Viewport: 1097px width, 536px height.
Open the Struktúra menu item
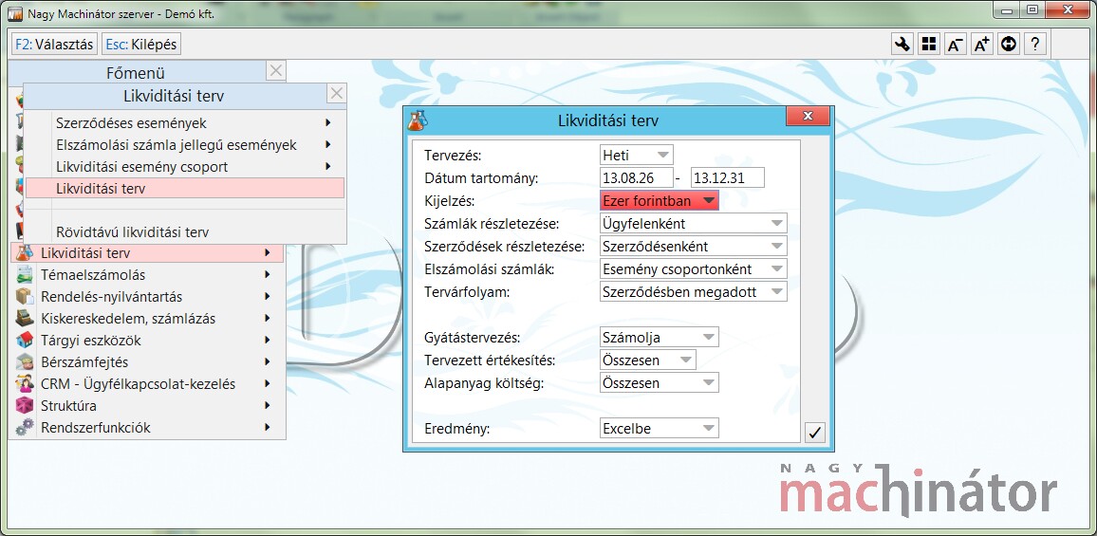(x=147, y=405)
